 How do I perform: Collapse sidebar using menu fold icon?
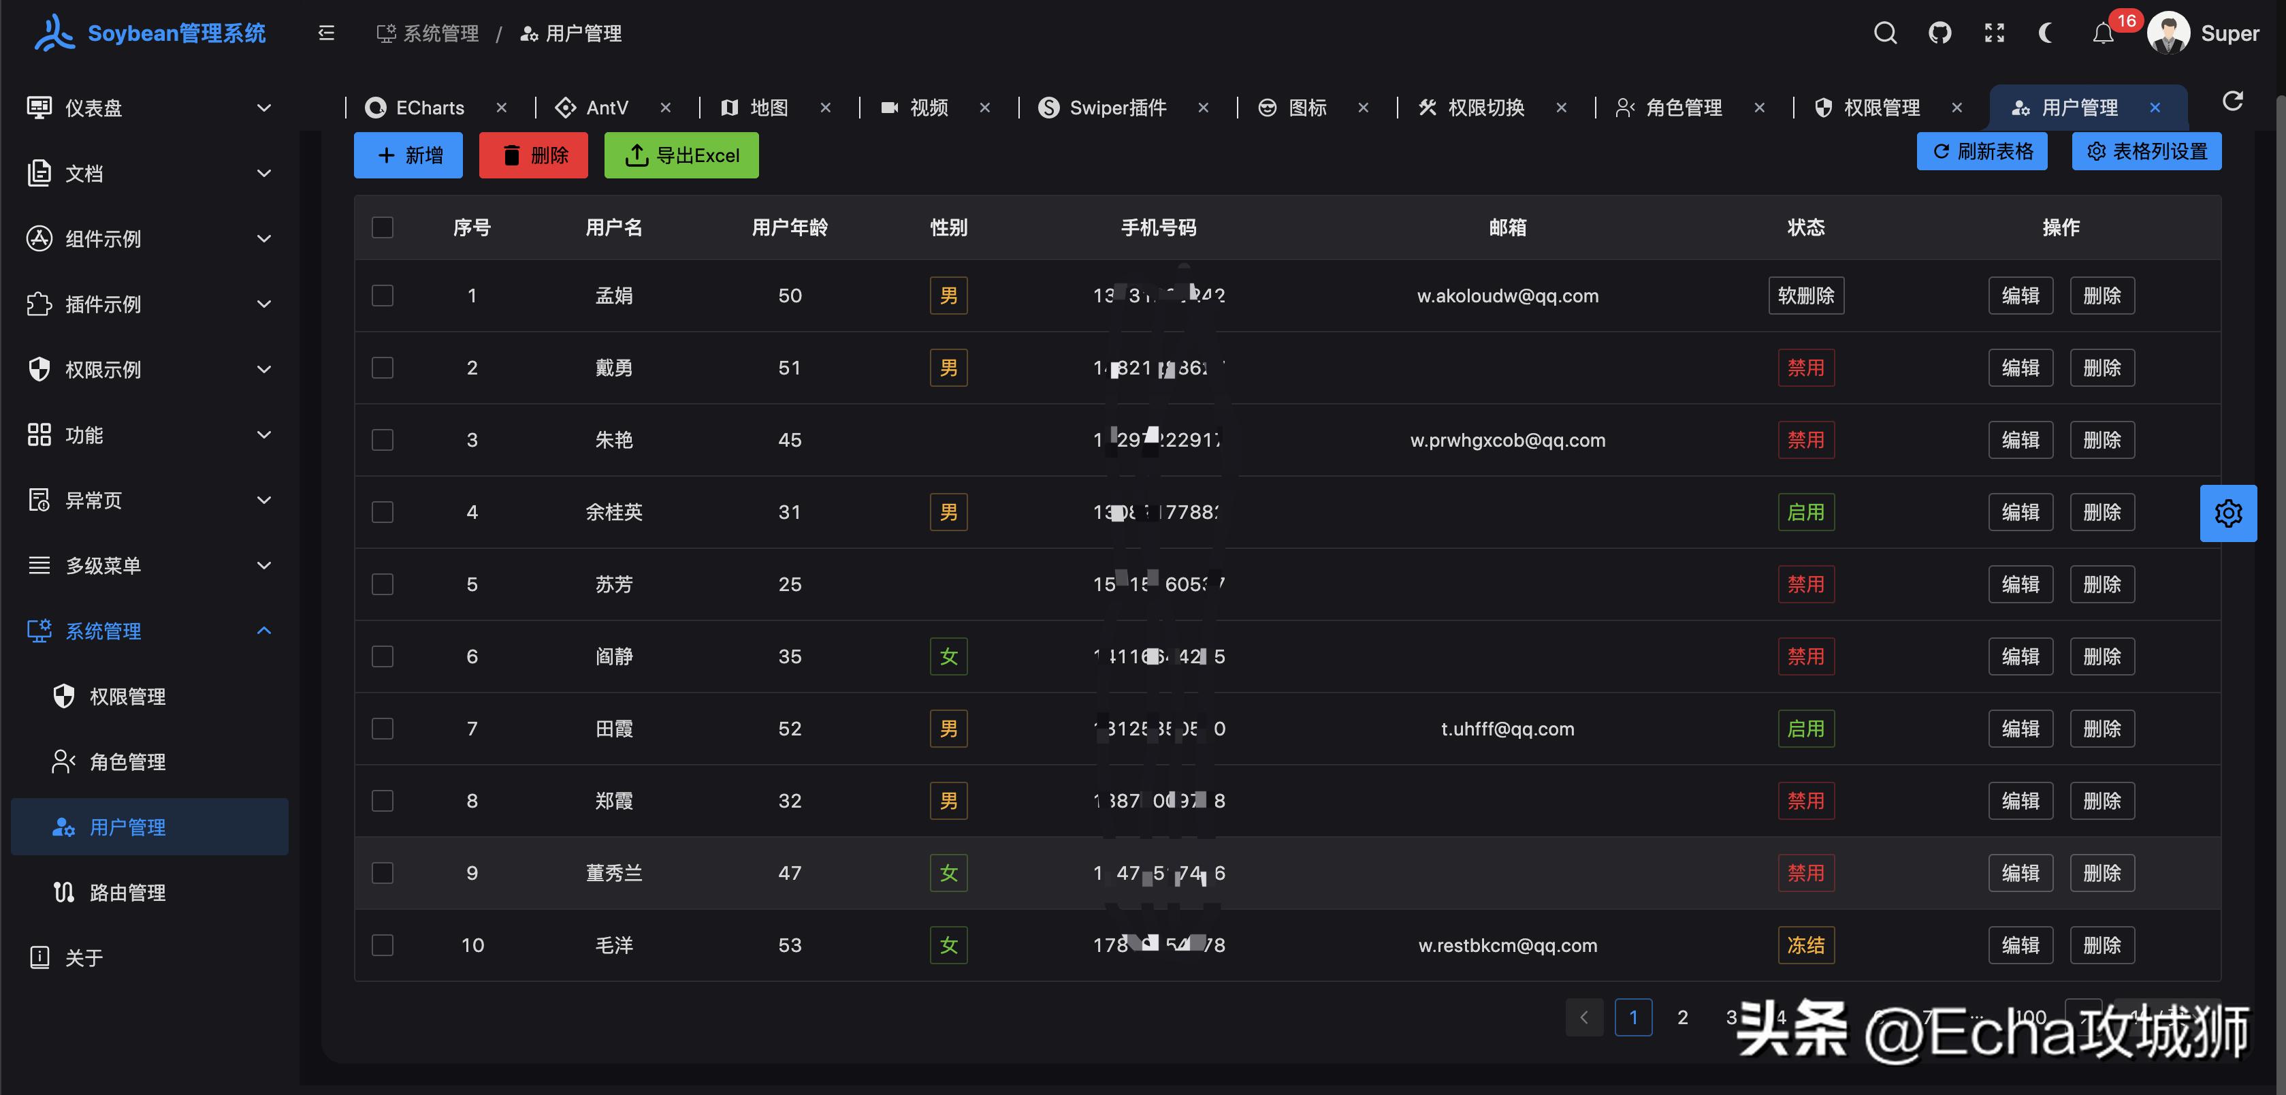tap(325, 34)
